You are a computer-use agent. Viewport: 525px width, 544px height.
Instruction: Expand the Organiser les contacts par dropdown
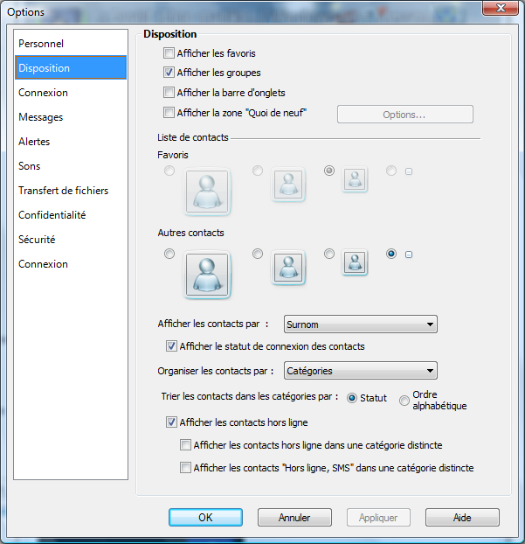tap(361, 371)
